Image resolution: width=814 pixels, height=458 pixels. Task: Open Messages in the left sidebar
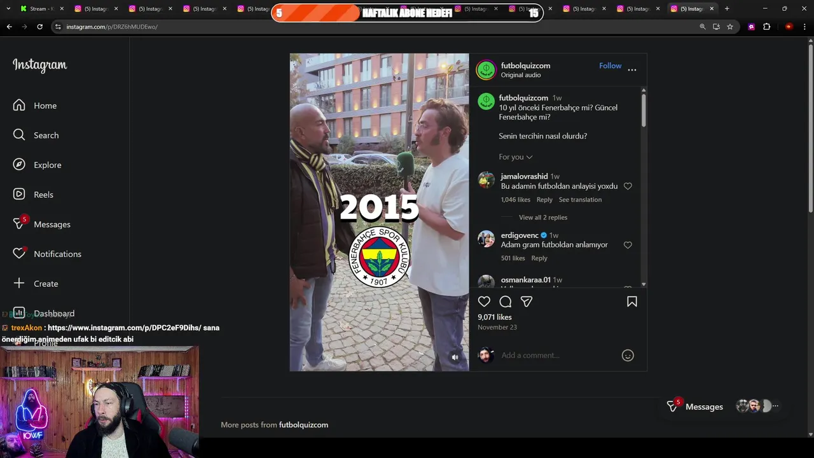click(x=43, y=225)
